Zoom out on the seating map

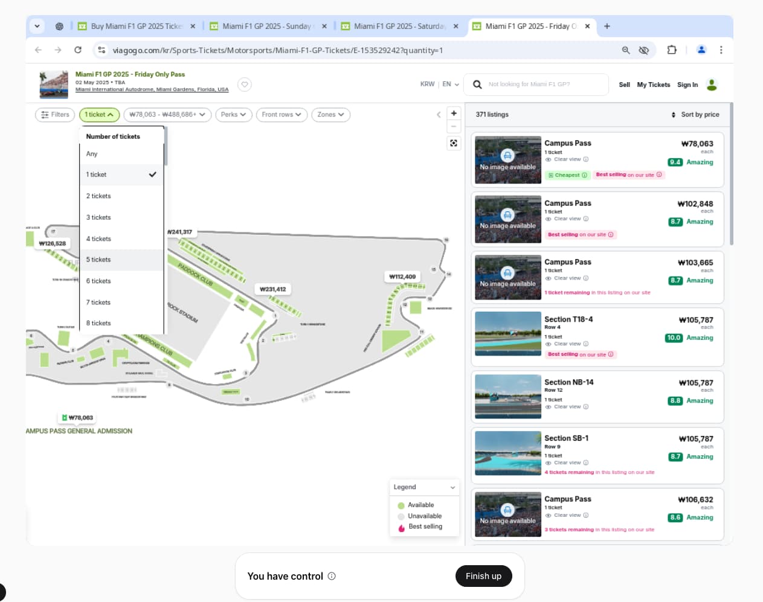pos(454,127)
